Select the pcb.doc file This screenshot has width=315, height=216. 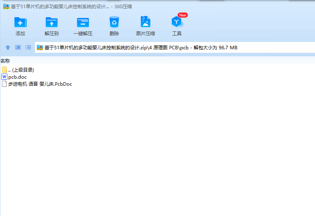point(14,77)
